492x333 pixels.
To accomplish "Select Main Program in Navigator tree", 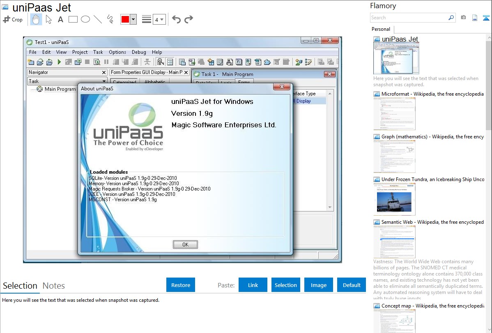I will click(x=60, y=89).
